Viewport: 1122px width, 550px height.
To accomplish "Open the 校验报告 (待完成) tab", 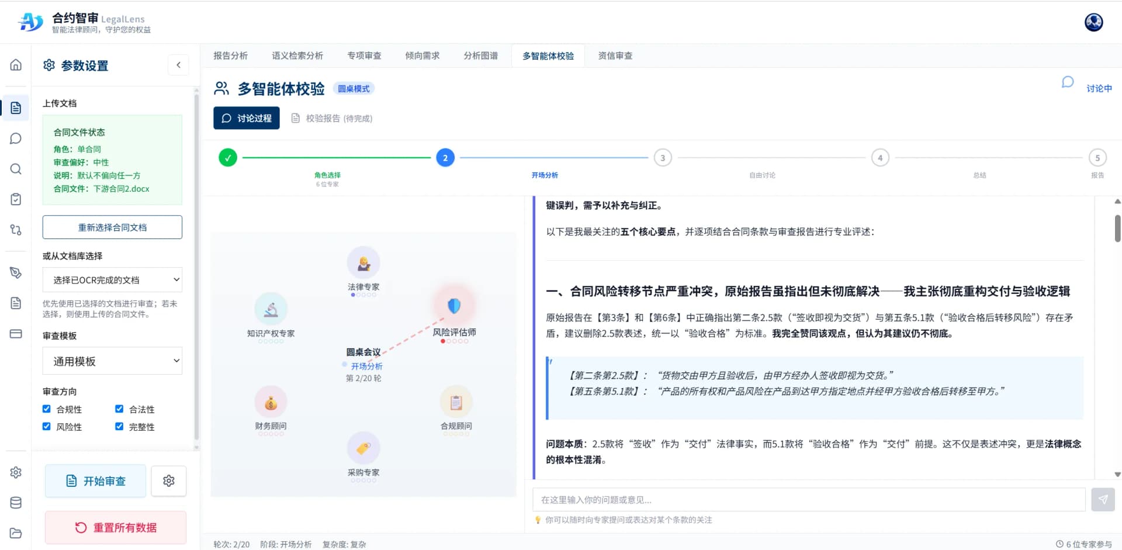I will (332, 118).
